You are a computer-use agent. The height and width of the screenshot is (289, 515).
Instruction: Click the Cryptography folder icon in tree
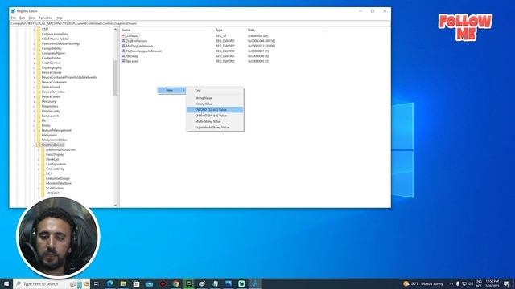point(39,67)
